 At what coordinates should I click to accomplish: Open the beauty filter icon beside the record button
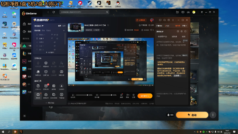121,96
